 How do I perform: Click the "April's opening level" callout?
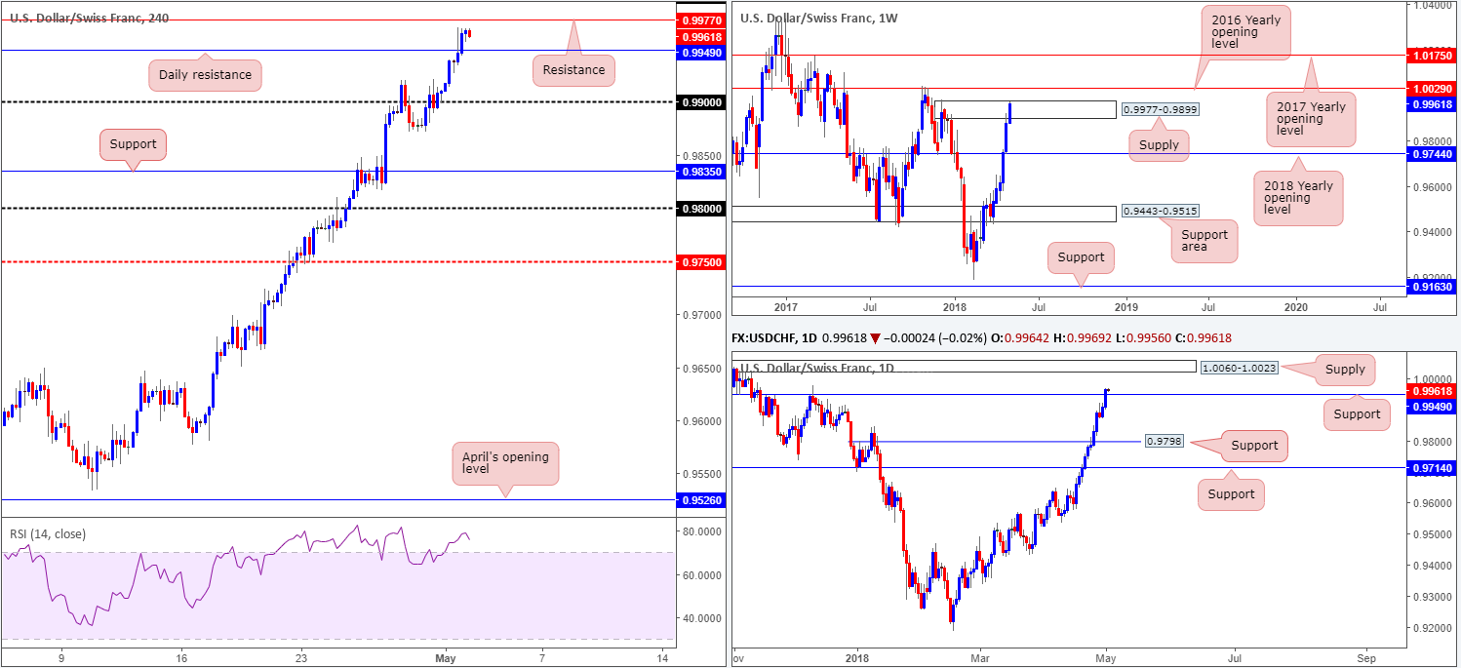505,464
